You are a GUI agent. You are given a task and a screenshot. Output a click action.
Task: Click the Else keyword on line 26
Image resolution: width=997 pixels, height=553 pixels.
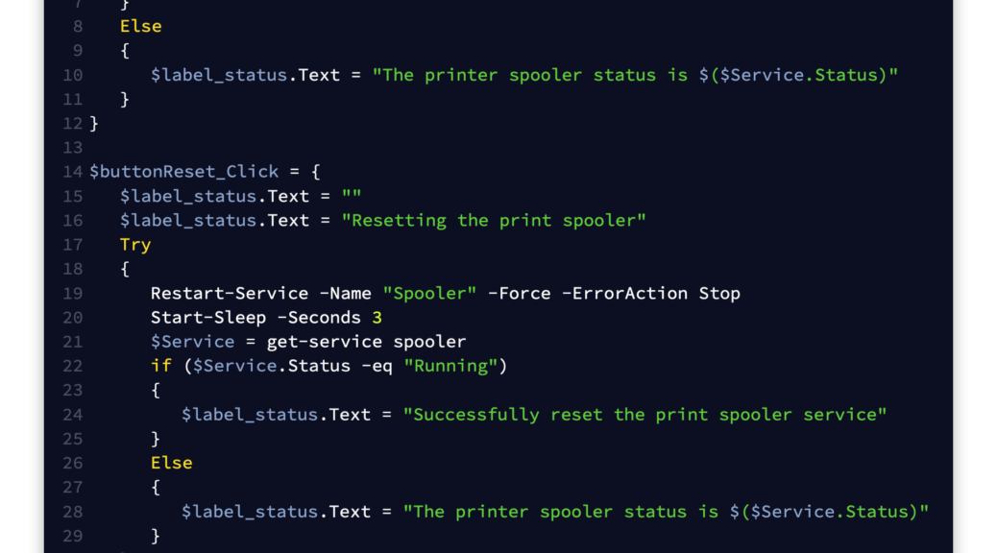[172, 463]
